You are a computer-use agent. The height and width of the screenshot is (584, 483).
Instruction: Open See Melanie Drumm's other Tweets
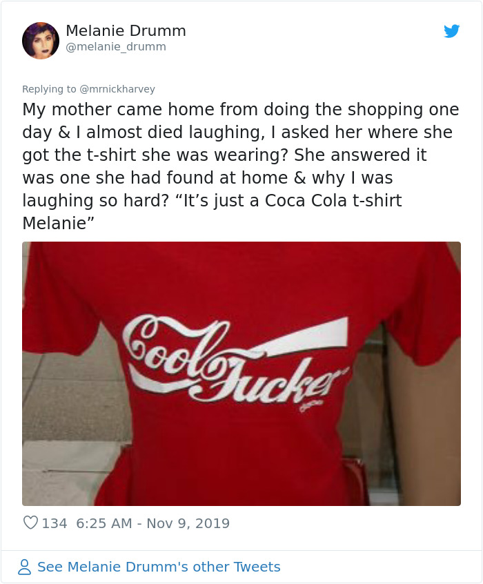tap(160, 567)
